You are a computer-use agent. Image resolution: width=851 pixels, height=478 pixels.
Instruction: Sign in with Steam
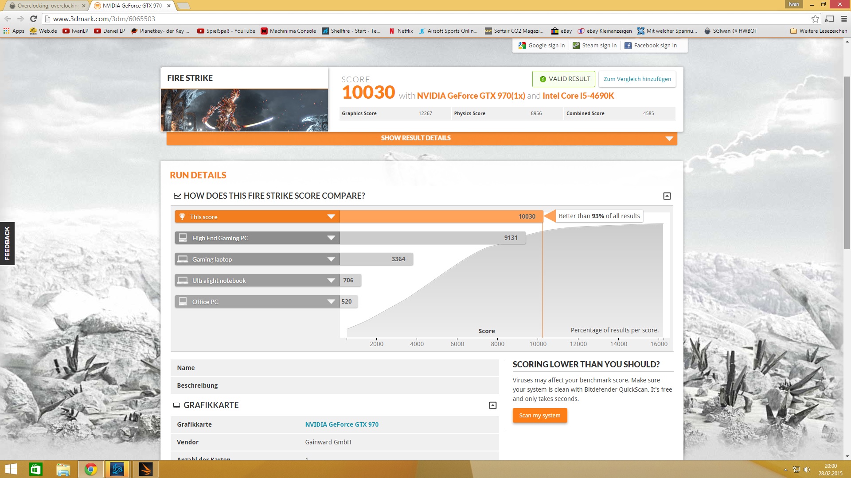[x=595, y=46]
